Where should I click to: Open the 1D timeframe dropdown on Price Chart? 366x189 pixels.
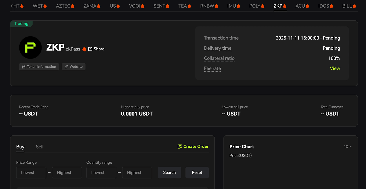coord(347,147)
